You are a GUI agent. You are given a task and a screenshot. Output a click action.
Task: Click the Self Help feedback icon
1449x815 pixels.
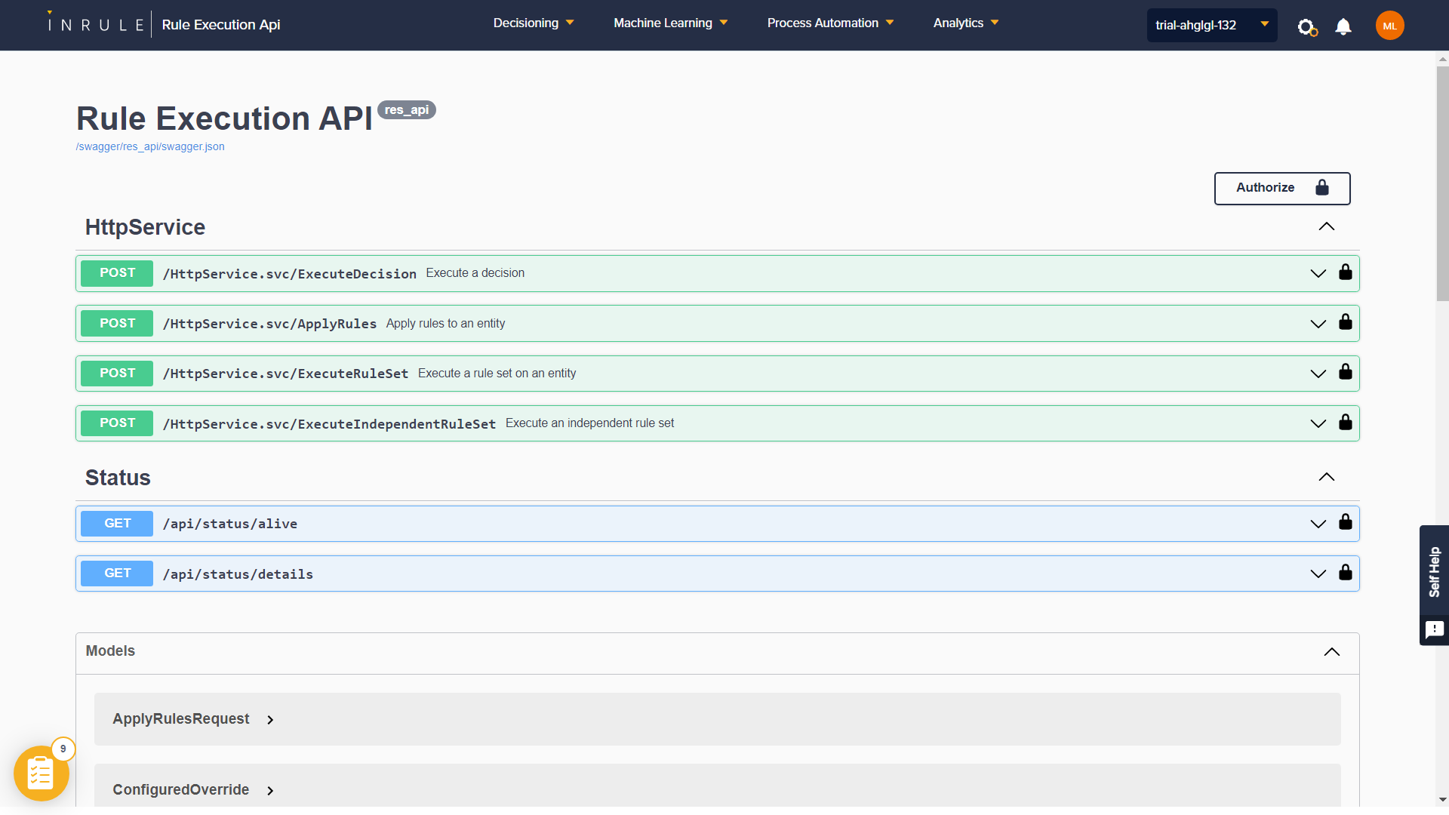tap(1434, 629)
